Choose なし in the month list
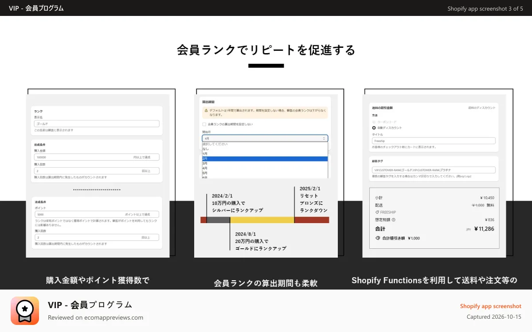 tap(265, 149)
